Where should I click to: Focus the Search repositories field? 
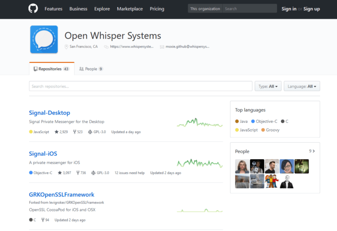coord(141,86)
